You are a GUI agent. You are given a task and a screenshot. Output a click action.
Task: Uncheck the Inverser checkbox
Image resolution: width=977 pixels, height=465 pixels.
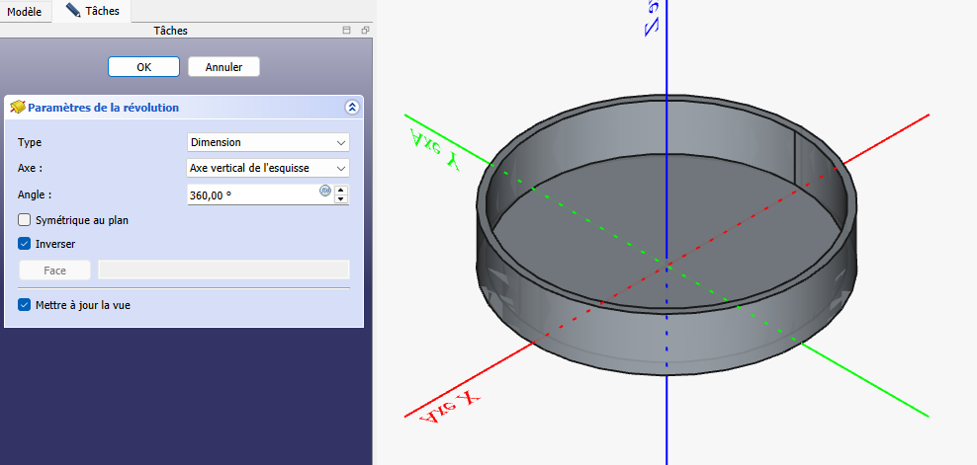tap(25, 243)
